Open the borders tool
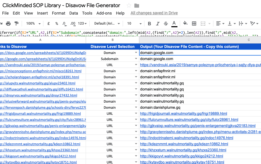 click(194, 24)
